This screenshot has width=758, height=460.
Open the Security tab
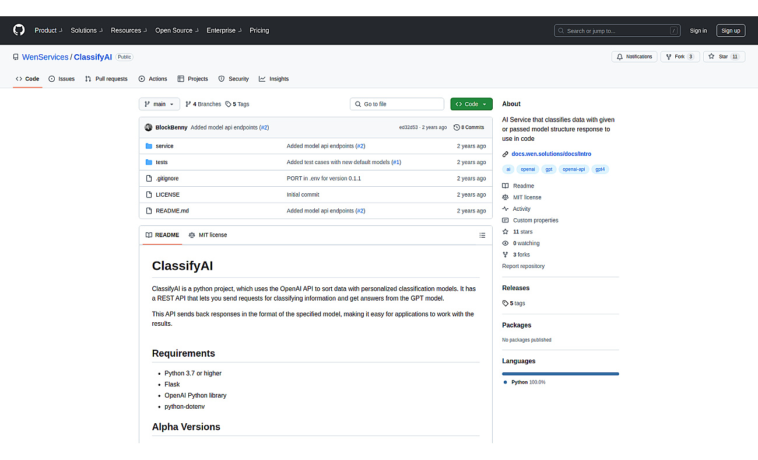(233, 79)
